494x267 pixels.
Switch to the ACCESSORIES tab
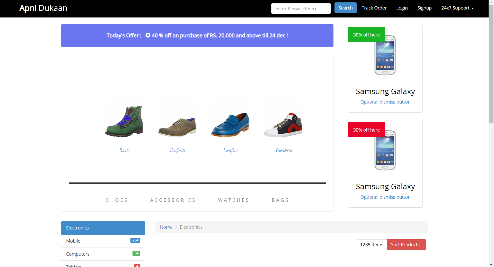click(173, 200)
